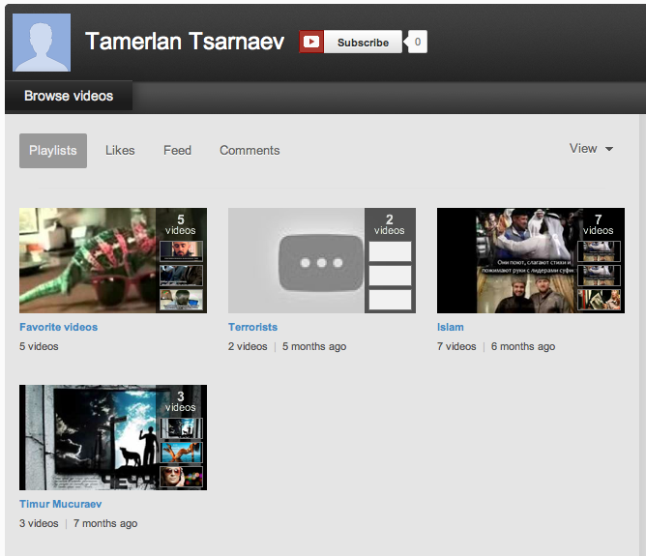Screen dimensions: 646x556
Task: Open the Browse videos tab
Action: [x=69, y=96]
